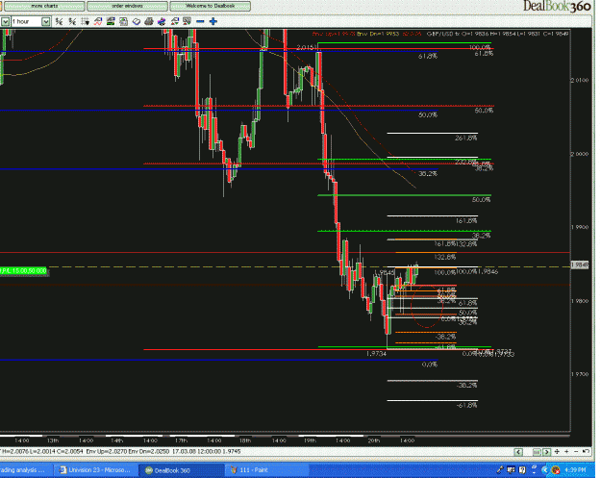Click the print chart icon
601x478 pixels.
[149, 21]
